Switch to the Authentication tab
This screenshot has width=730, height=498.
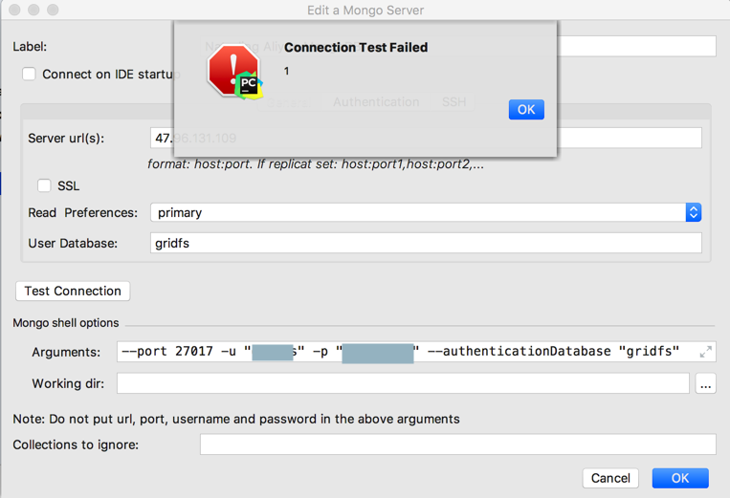pos(376,102)
